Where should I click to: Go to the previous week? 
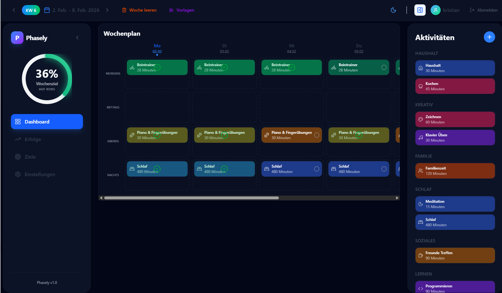pyautogui.click(x=14, y=10)
